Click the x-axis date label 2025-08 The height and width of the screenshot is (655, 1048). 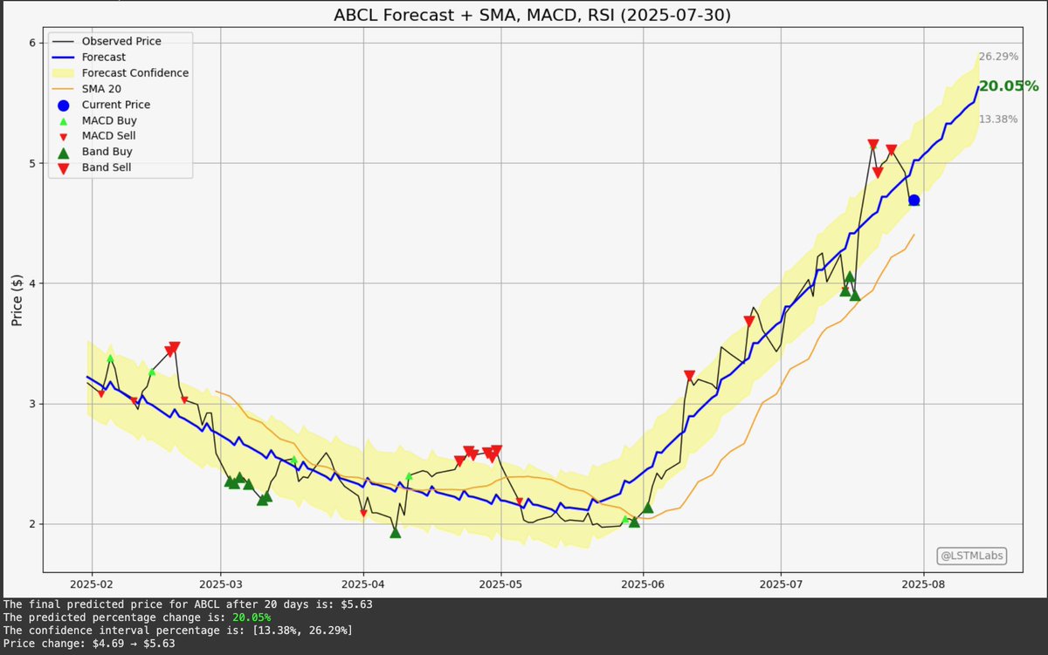924,584
